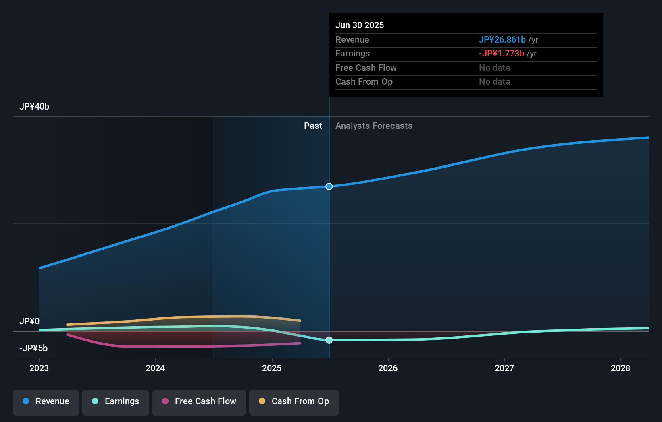662x422 pixels.
Task: Click the 2026 axis label
Action: coord(388,368)
